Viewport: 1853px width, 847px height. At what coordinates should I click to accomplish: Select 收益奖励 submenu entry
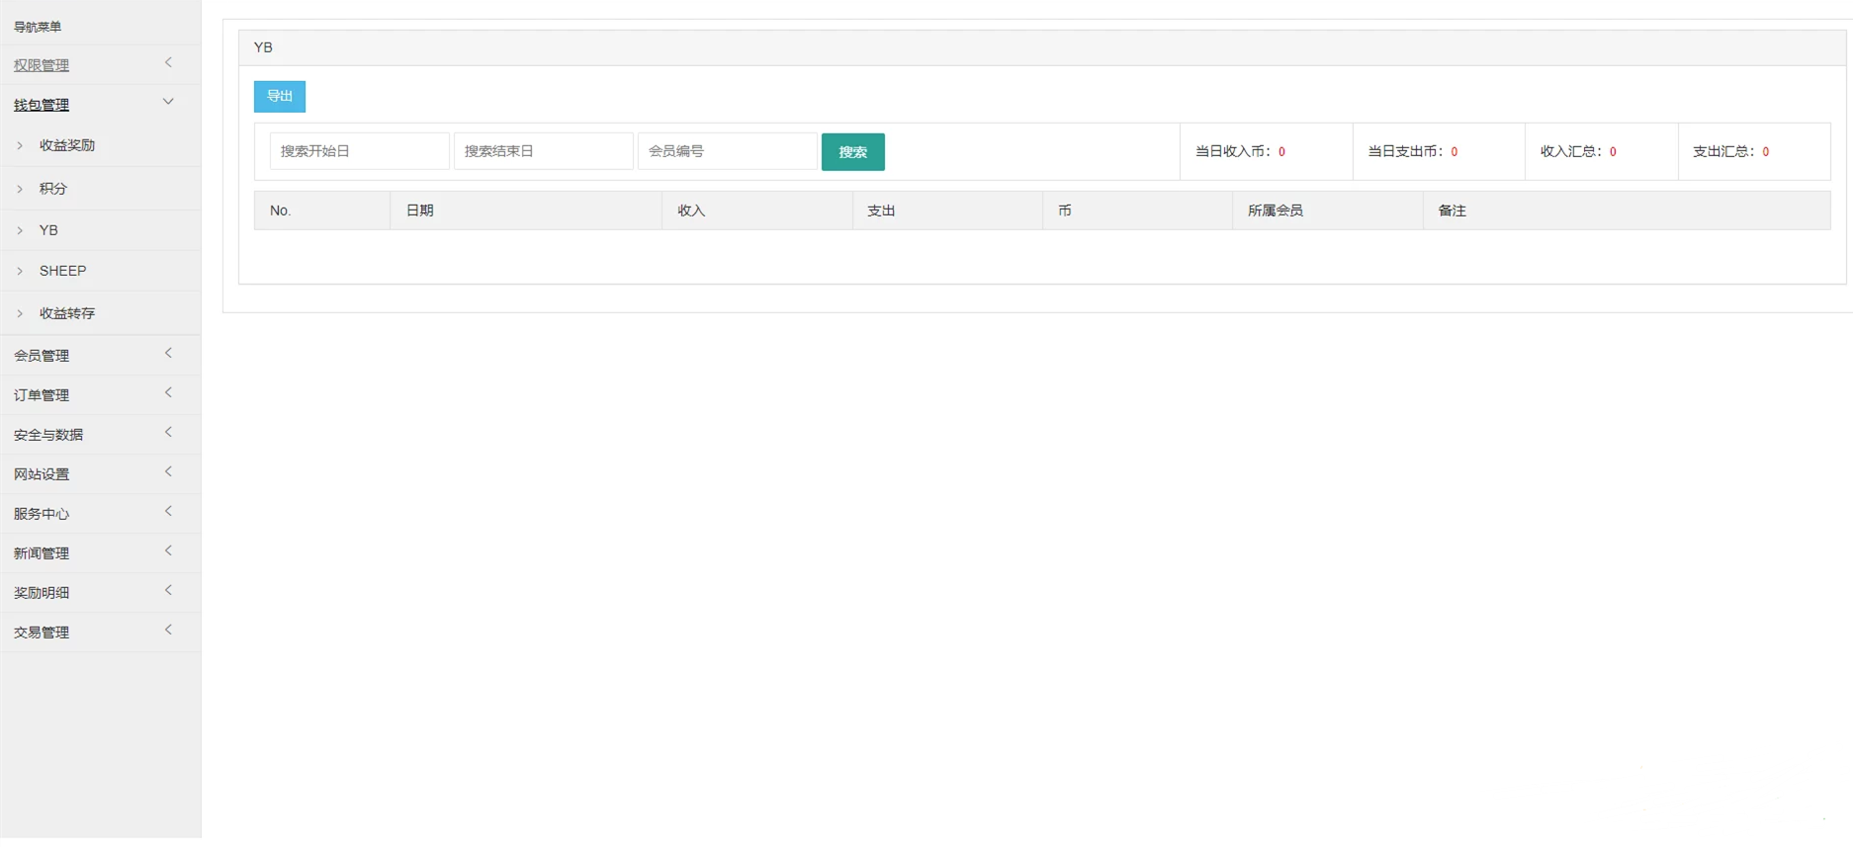(x=67, y=145)
